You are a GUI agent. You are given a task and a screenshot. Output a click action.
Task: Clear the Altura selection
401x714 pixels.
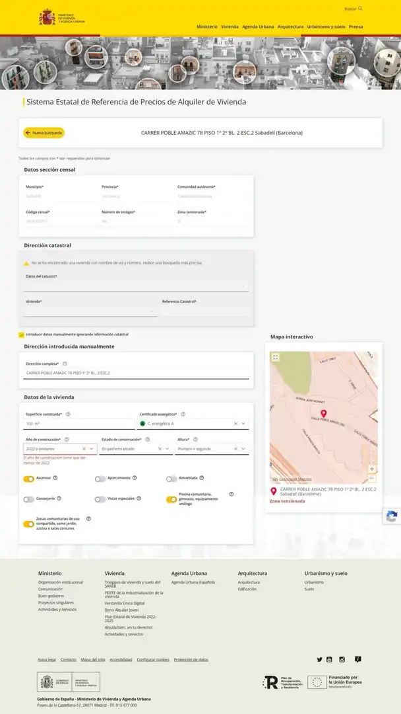[x=235, y=448]
